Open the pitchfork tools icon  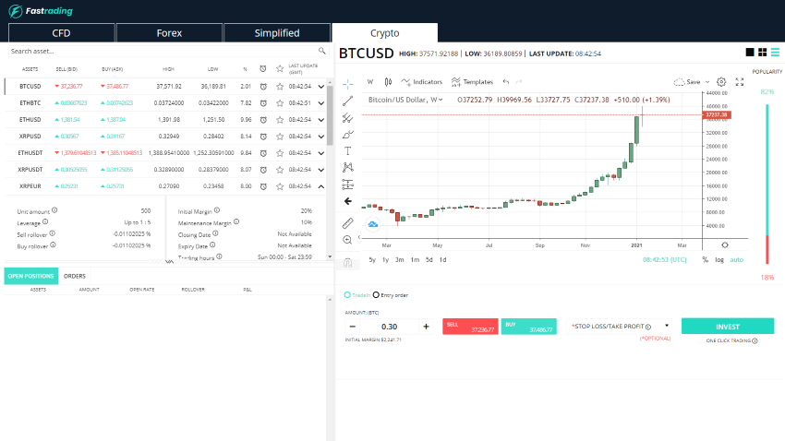coord(347,118)
